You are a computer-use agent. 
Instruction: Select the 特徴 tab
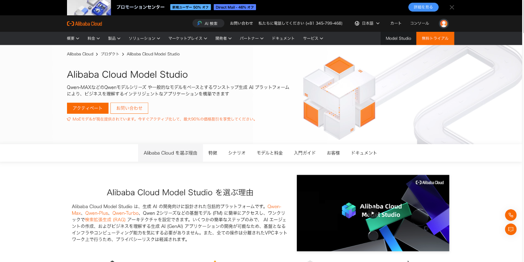click(213, 153)
